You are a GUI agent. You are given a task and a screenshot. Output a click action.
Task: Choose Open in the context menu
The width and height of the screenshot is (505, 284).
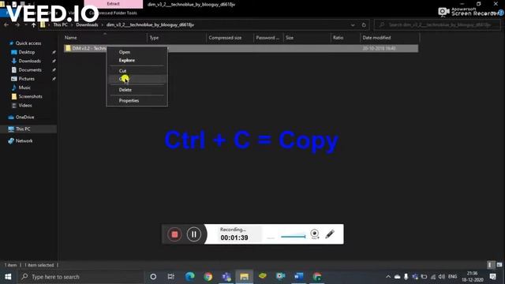125,52
